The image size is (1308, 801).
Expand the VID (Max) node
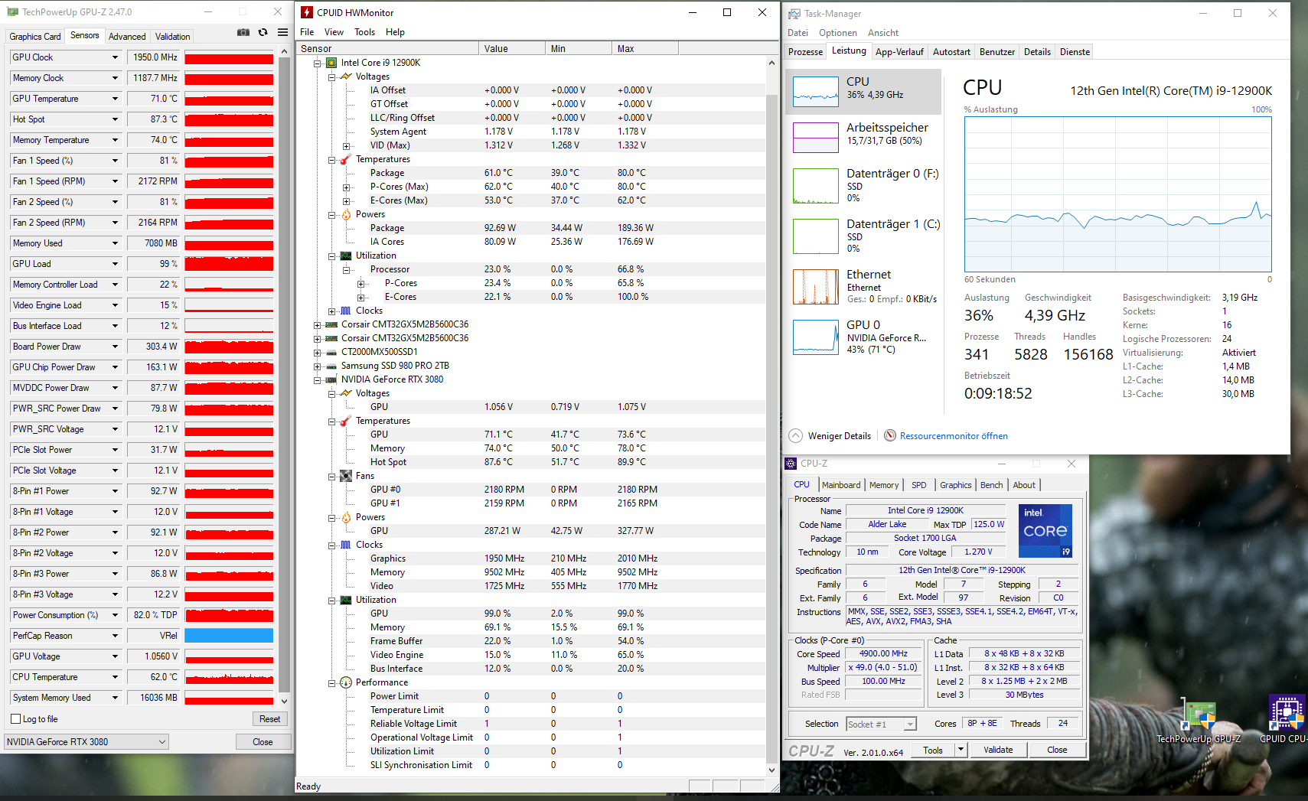point(346,145)
